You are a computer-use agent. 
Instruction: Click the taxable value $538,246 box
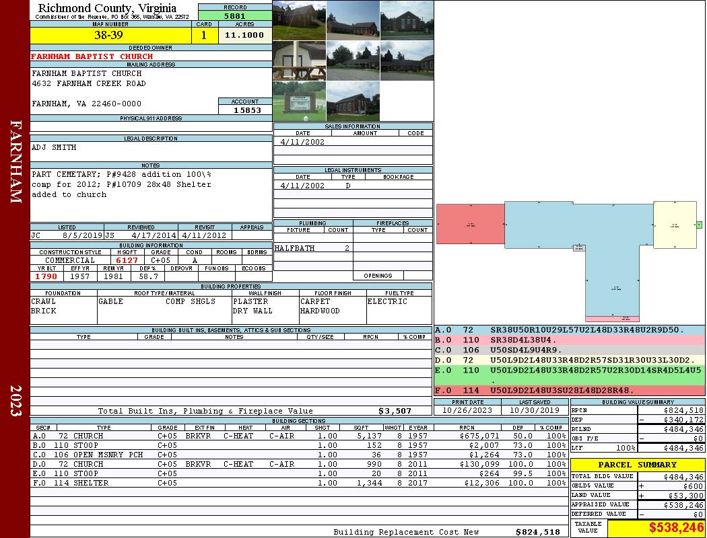point(656,528)
